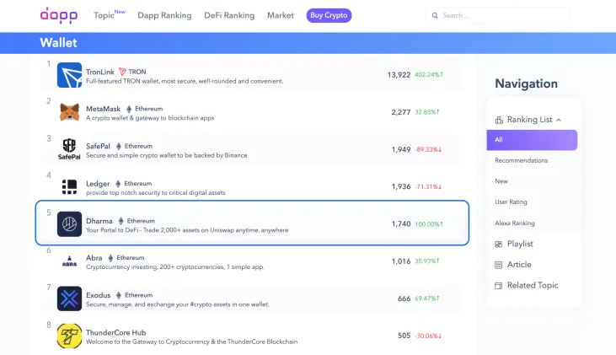Viewport: 616px width, 355px height.
Task: Click the Wallet page heading
Action: point(58,43)
